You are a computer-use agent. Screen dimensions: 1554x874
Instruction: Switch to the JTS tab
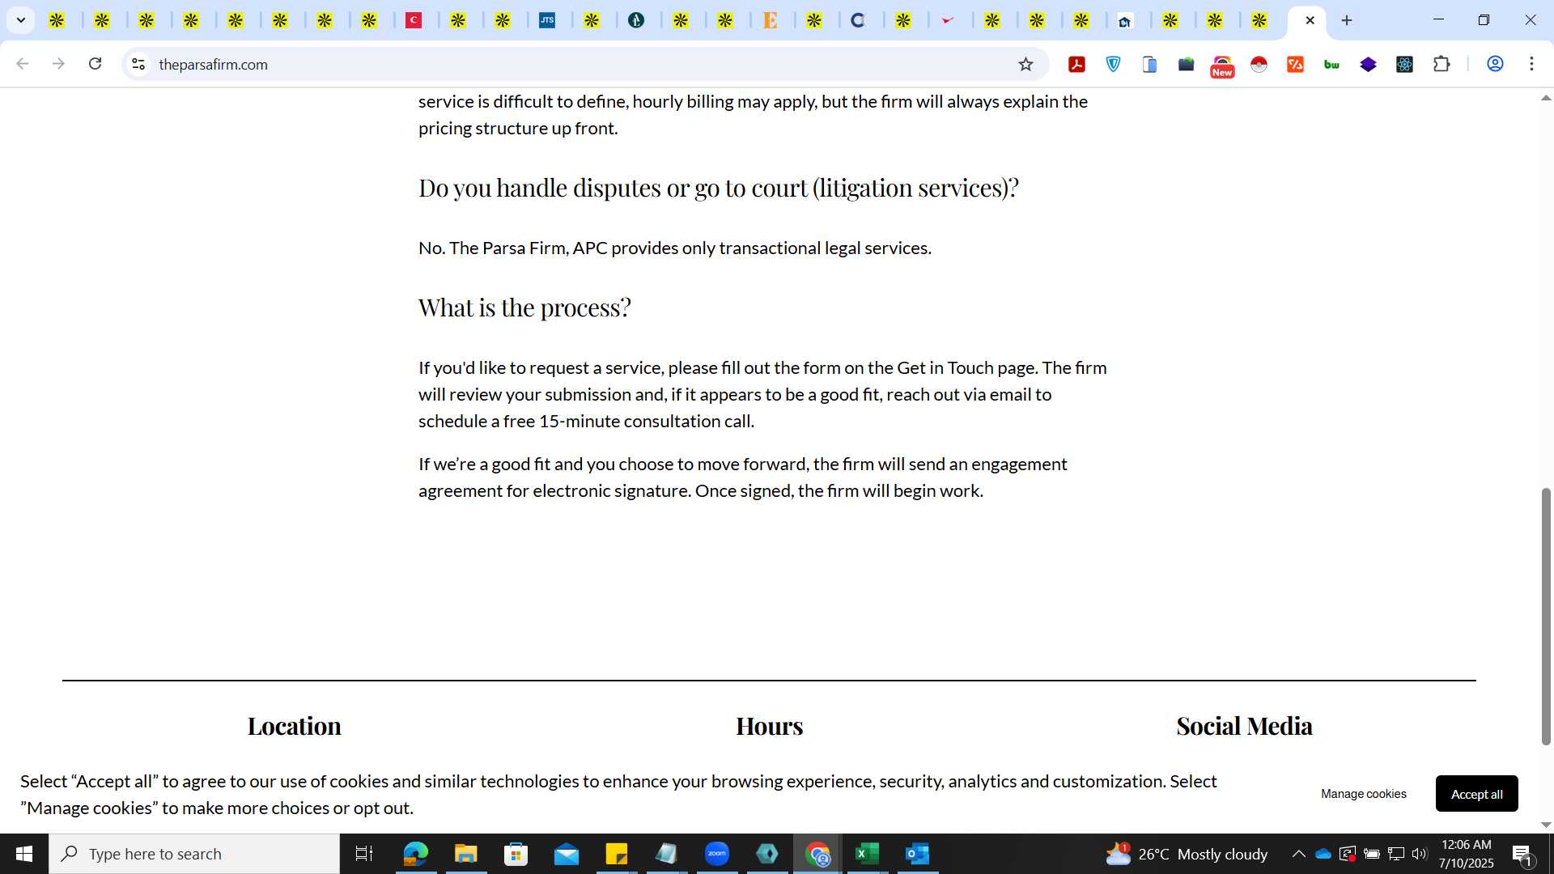click(x=548, y=20)
